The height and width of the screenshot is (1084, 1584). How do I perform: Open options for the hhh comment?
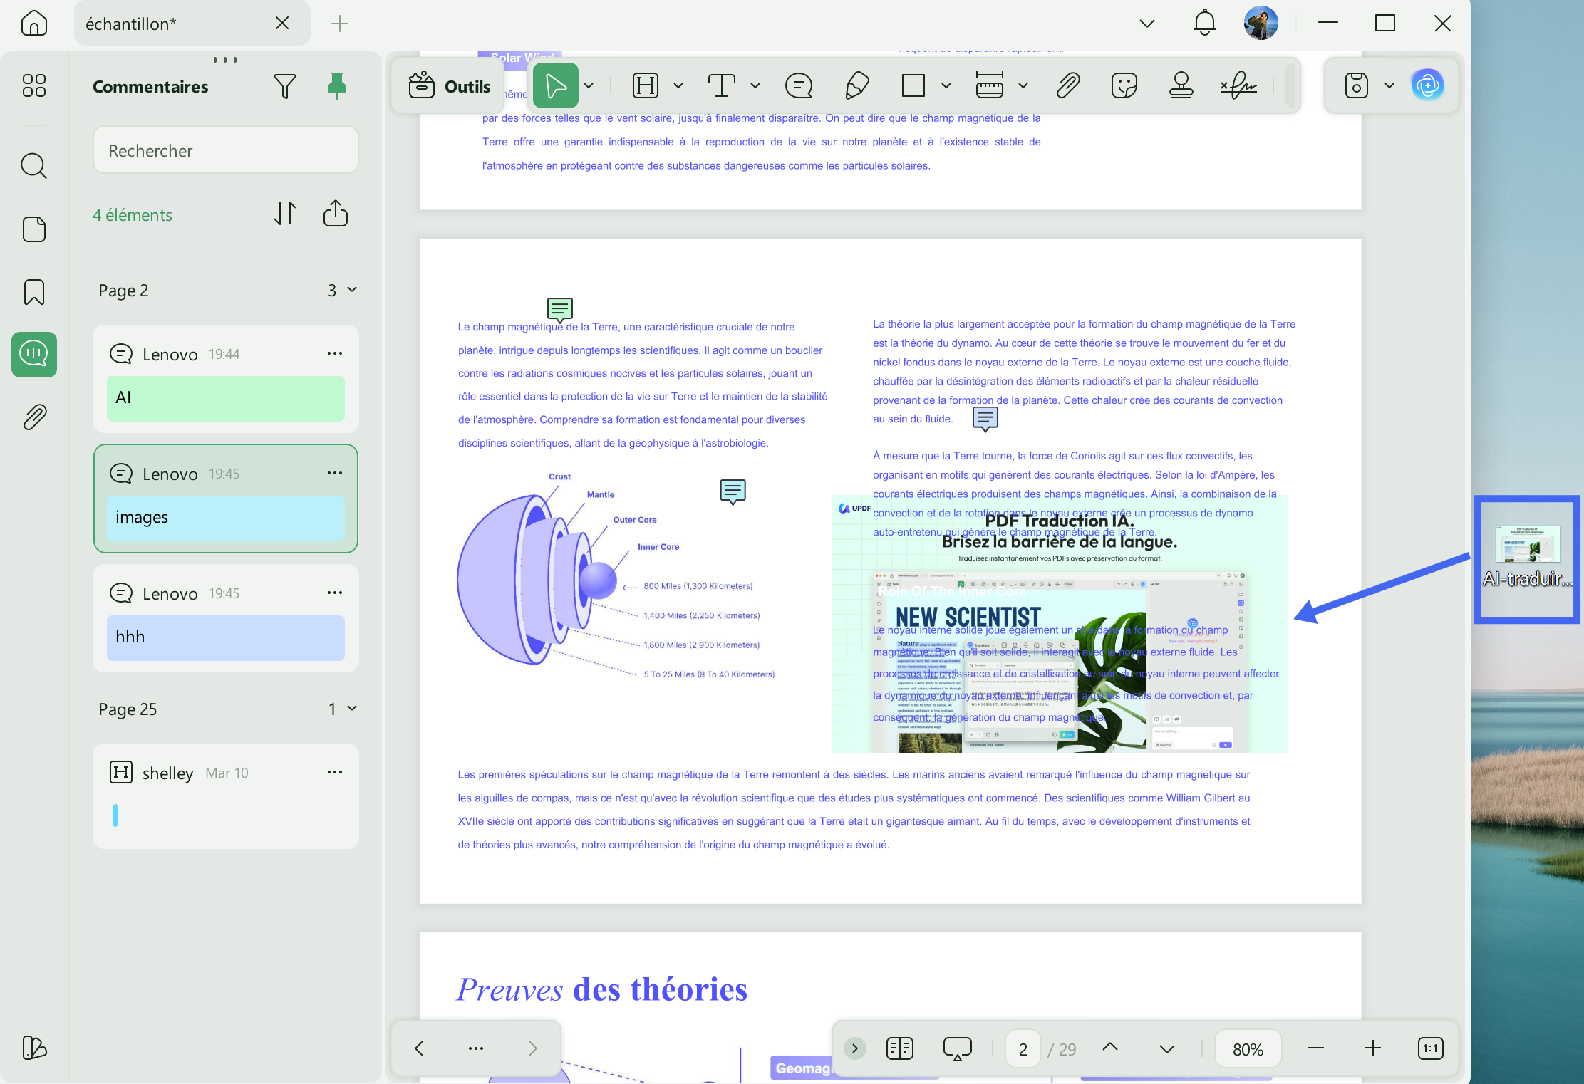point(334,593)
